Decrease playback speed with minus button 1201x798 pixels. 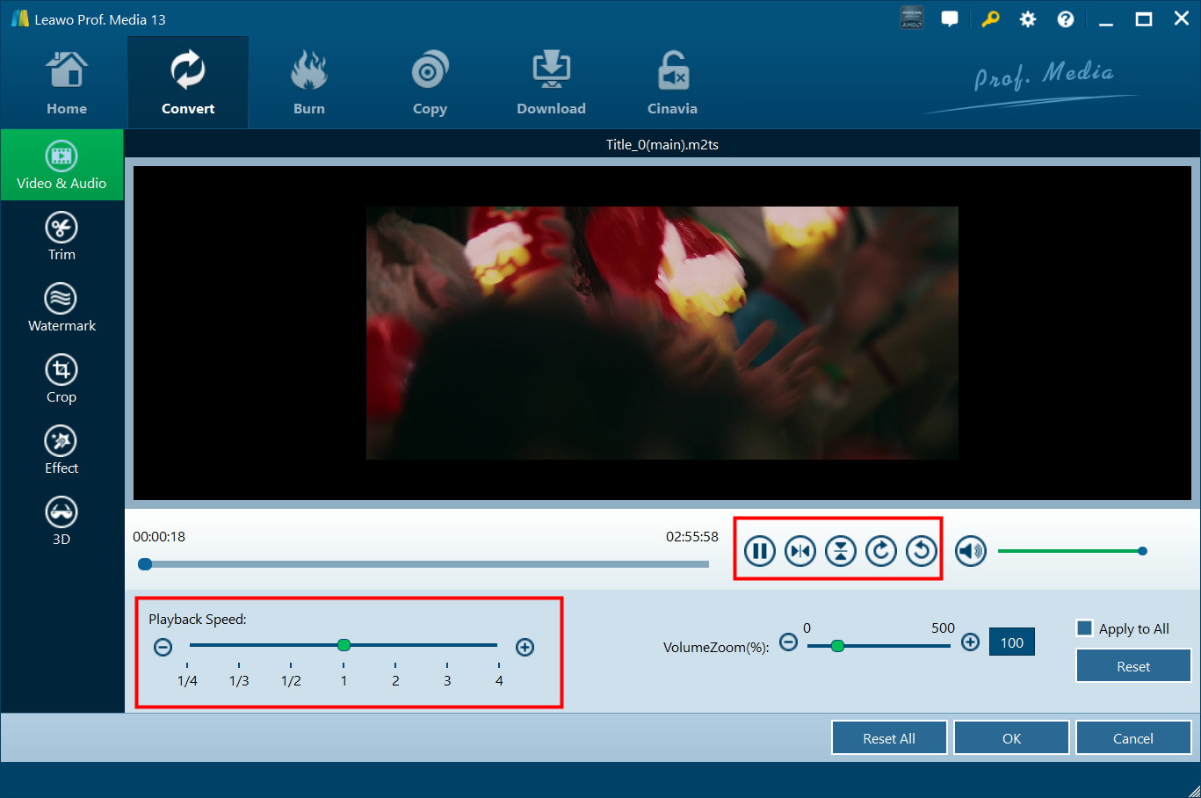coord(163,647)
